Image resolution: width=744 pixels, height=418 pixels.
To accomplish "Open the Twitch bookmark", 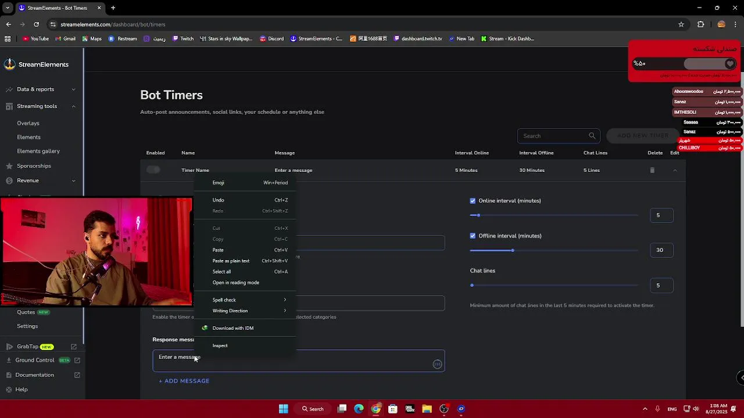I will (x=183, y=39).
